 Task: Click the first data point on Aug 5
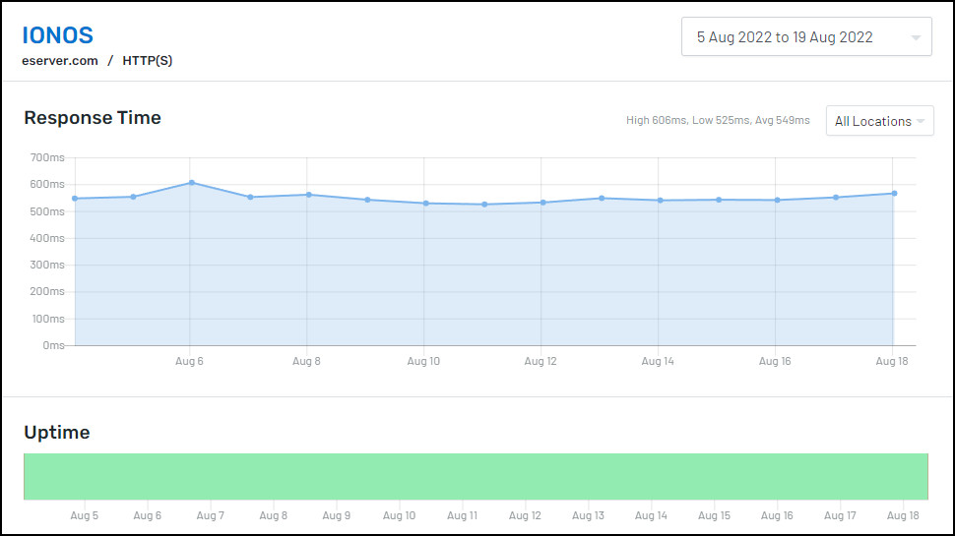click(x=75, y=199)
